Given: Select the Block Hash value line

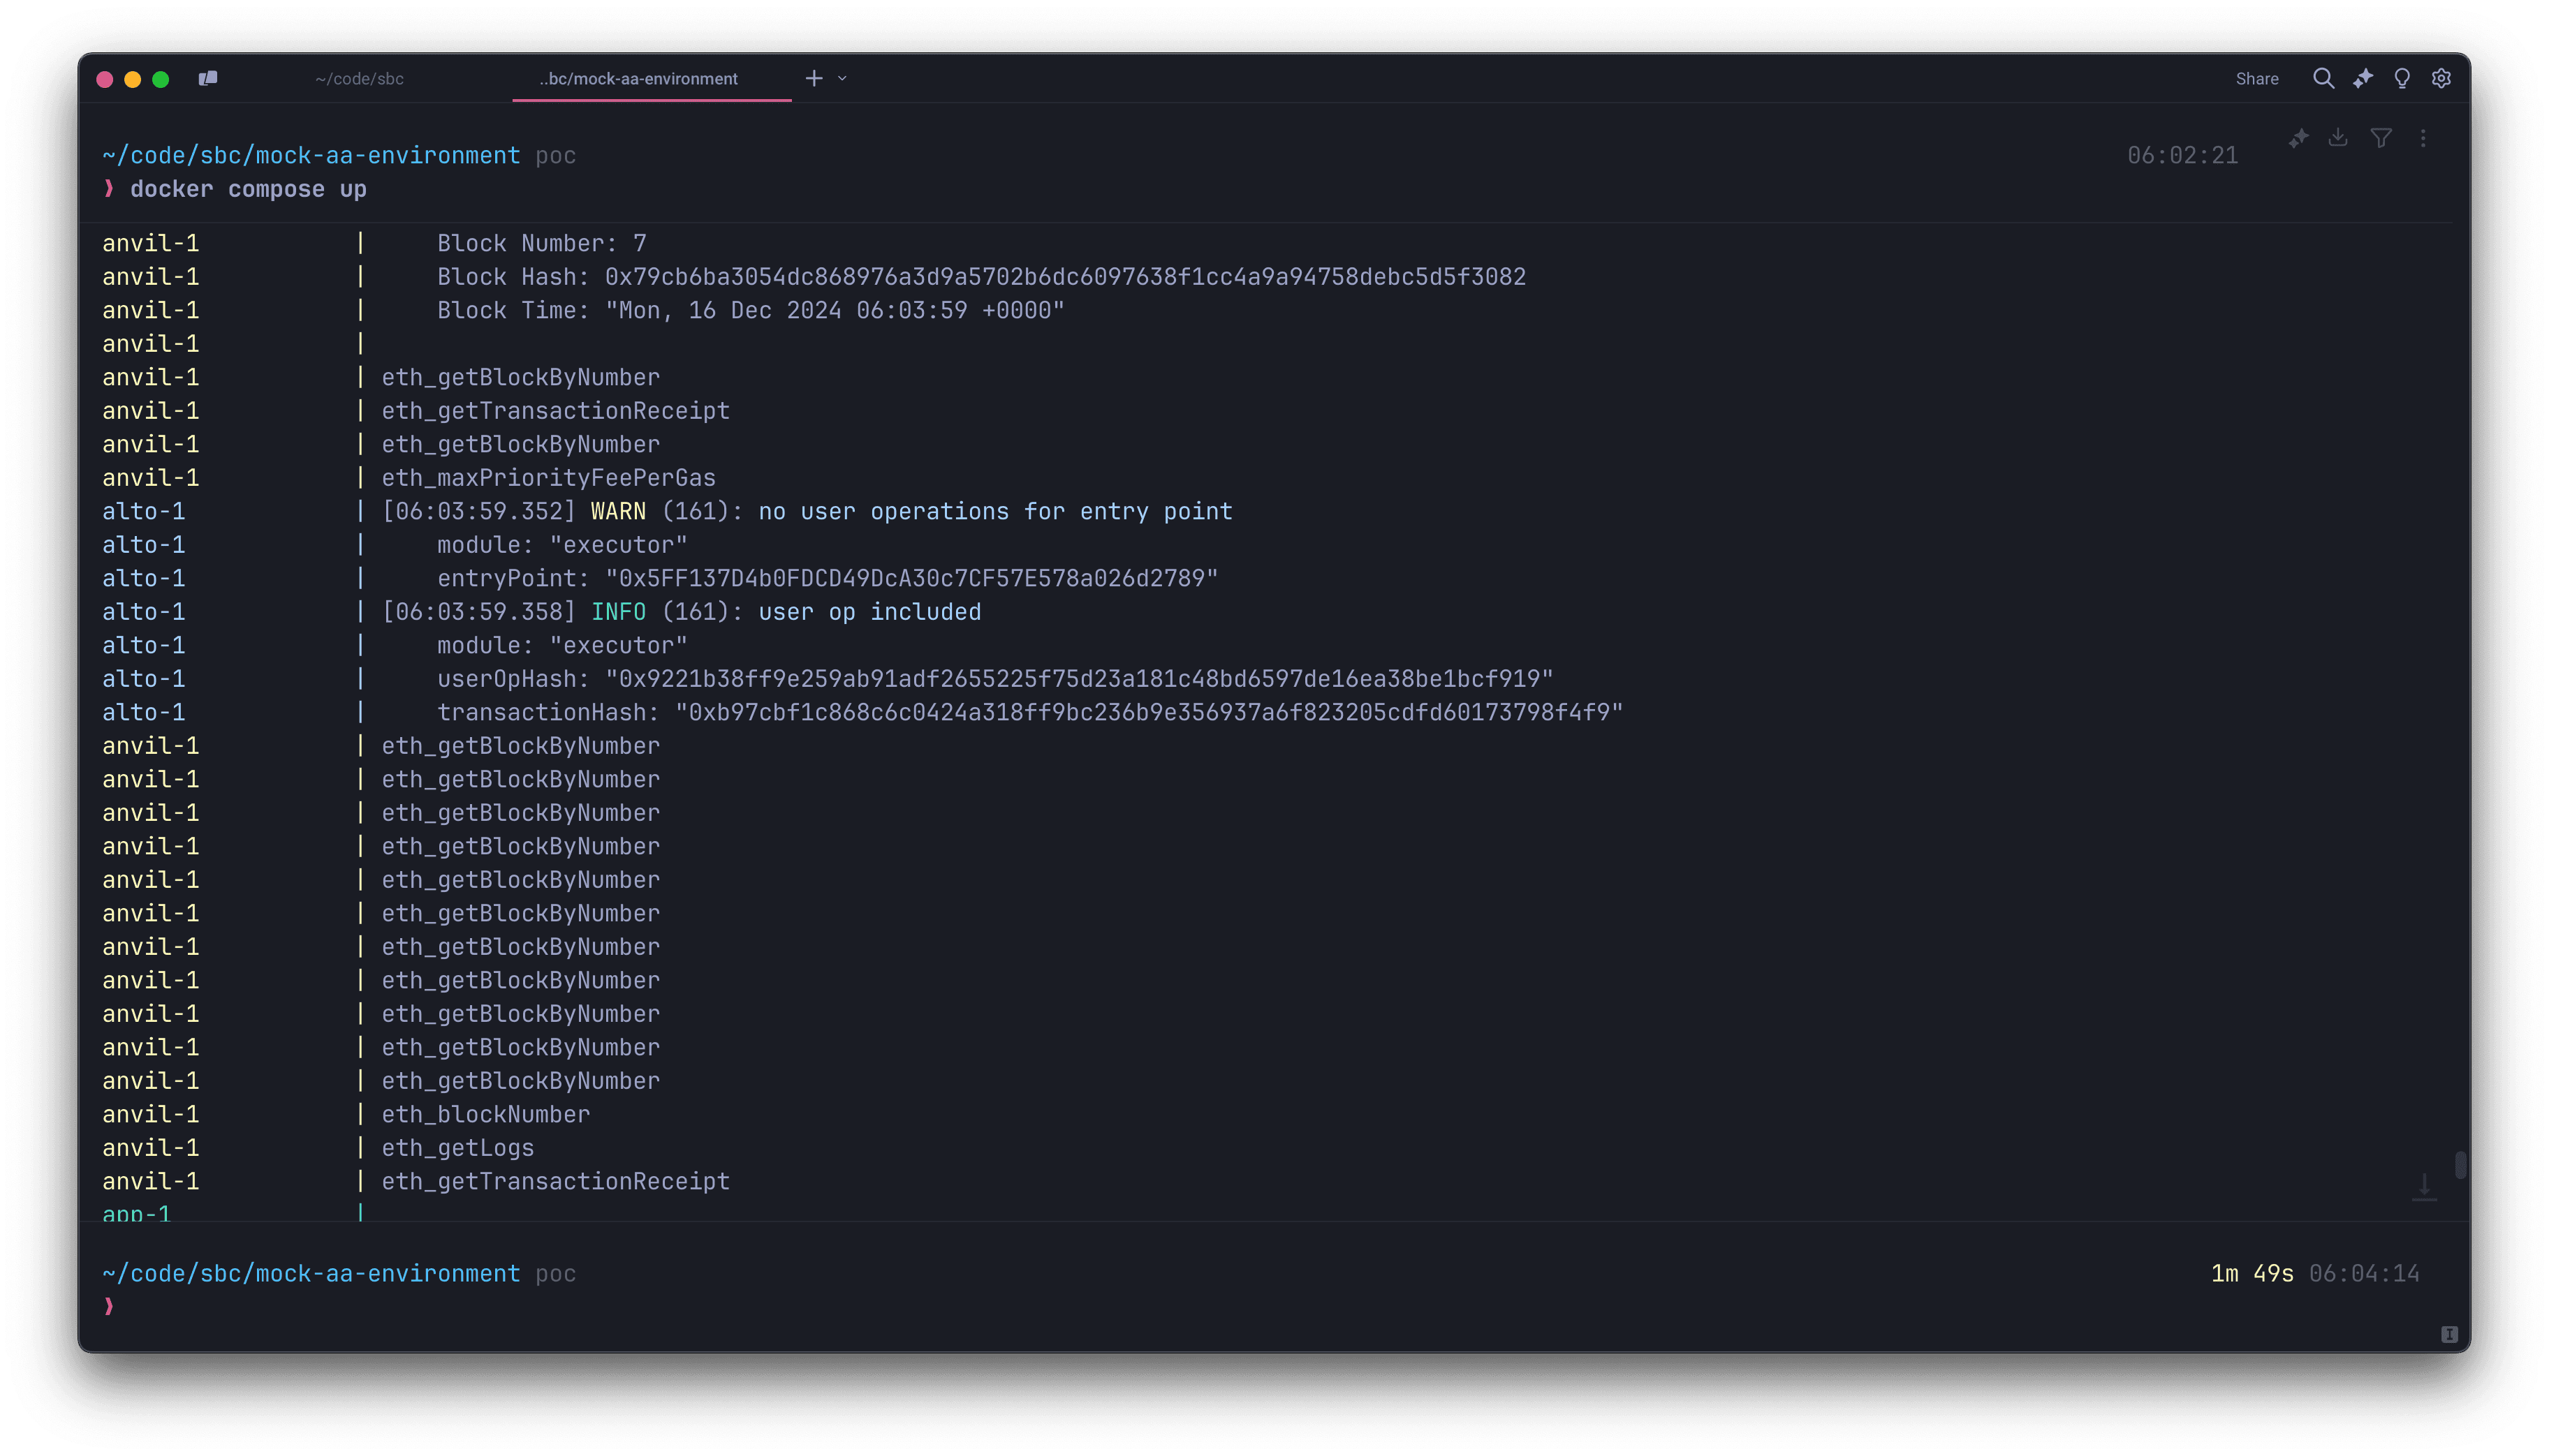Looking at the screenshot, I should (1066, 277).
